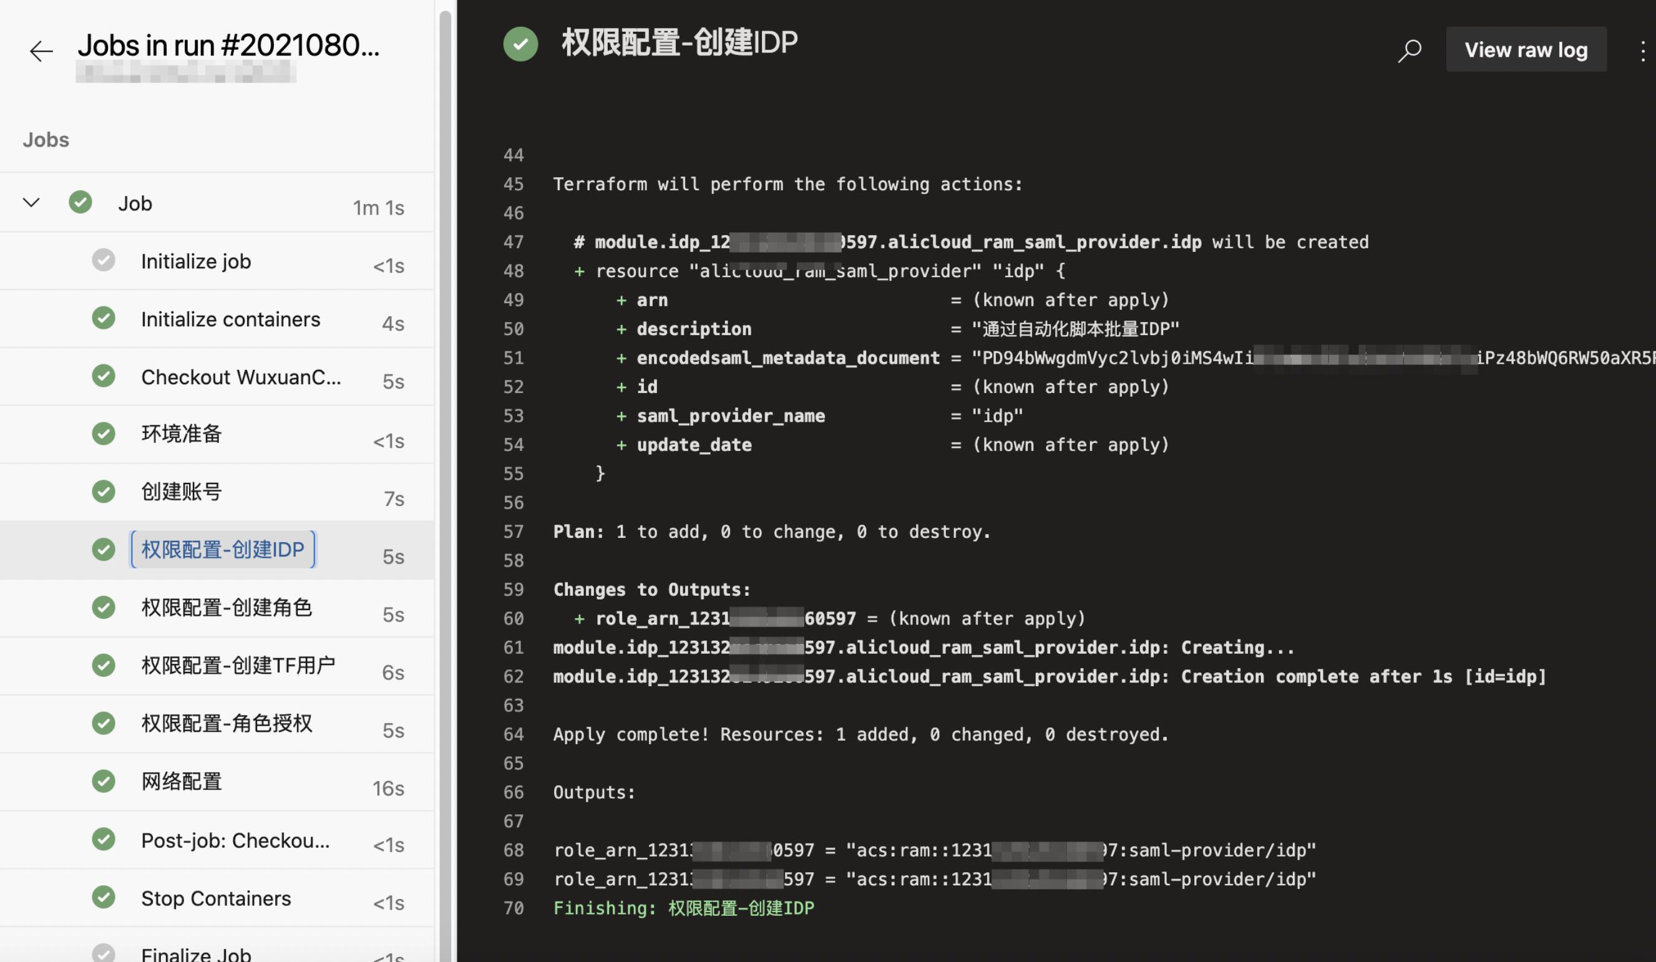Screen dimensions: 1656x962
Task: Click the Job green check status icon
Action: click(80, 202)
